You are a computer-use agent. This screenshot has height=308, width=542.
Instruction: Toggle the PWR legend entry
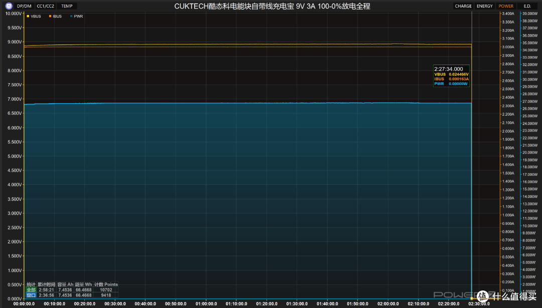coord(76,16)
